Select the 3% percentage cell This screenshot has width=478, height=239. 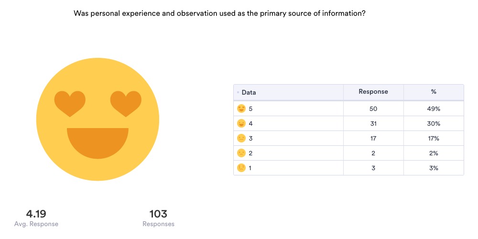(434, 168)
